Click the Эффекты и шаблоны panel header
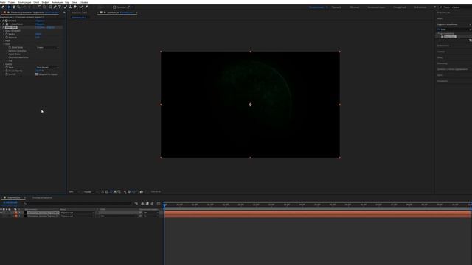 click(447, 24)
